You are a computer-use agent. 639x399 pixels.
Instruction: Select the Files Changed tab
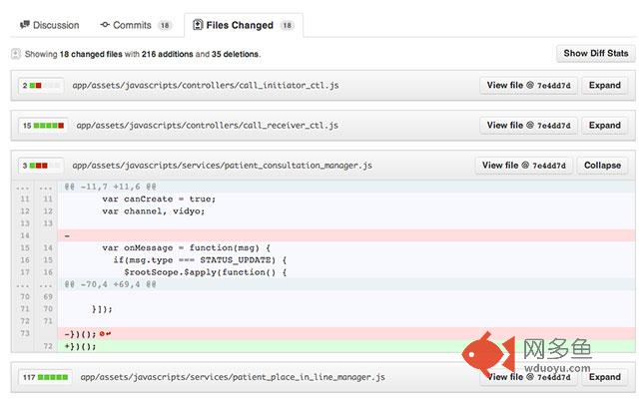[x=244, y=25]
